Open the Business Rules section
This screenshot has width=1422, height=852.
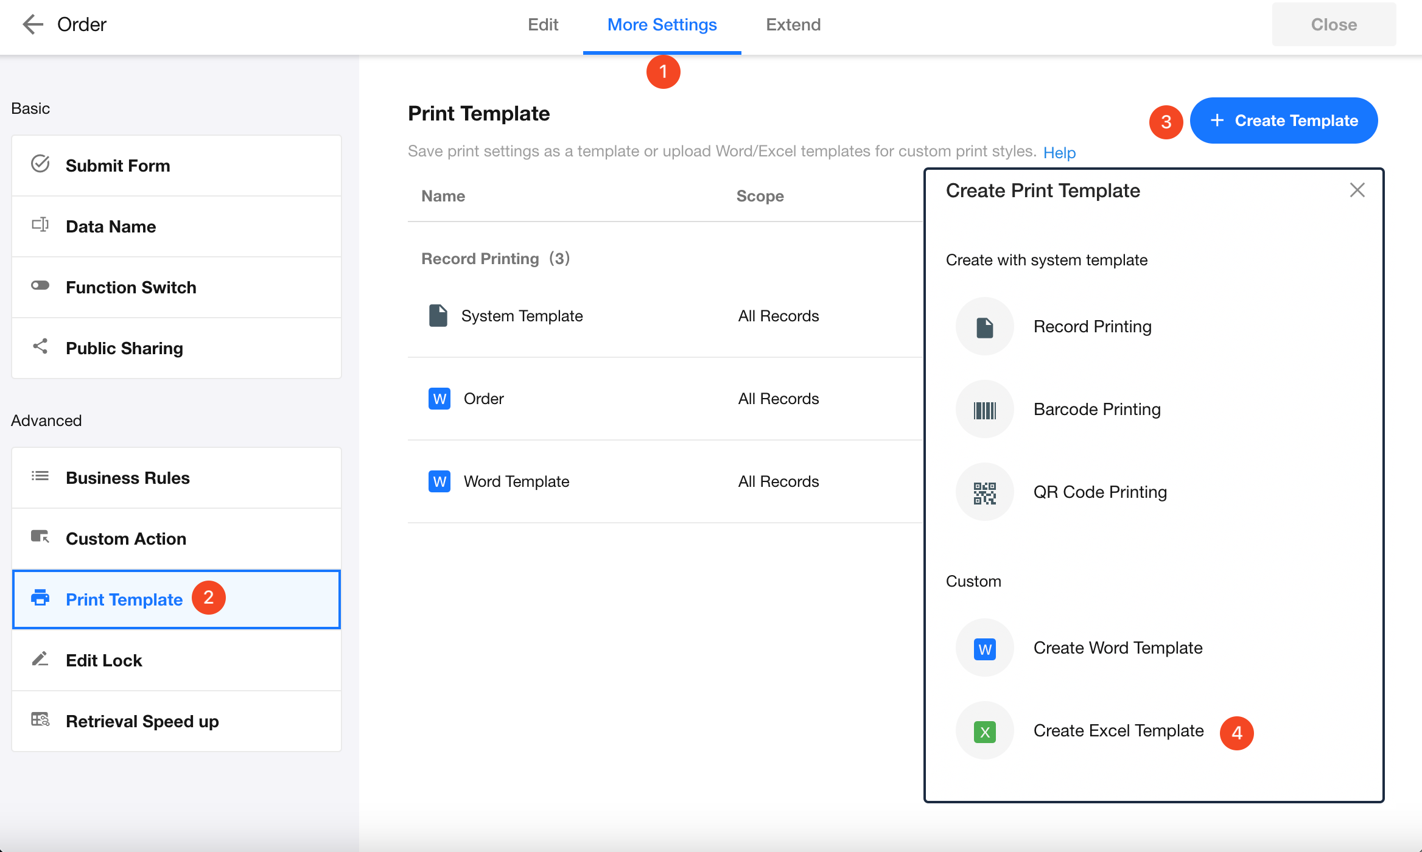[128, 478]
